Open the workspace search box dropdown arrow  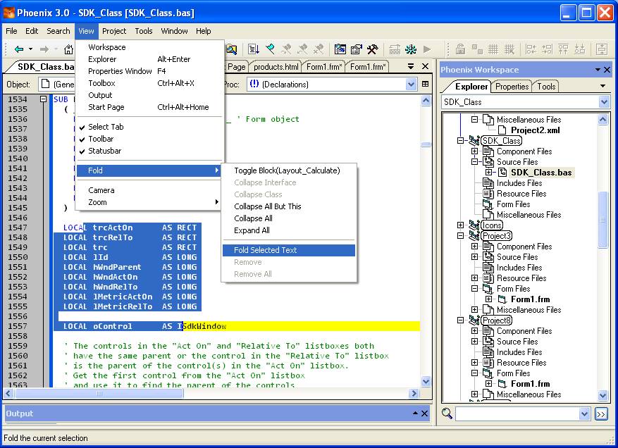584,413
